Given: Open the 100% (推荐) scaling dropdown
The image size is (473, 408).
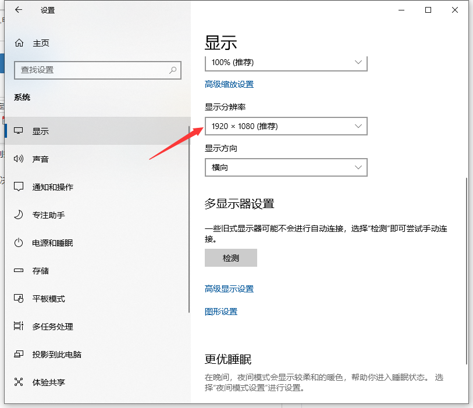Looking at the screenshot, I should (x=286, y=62).
